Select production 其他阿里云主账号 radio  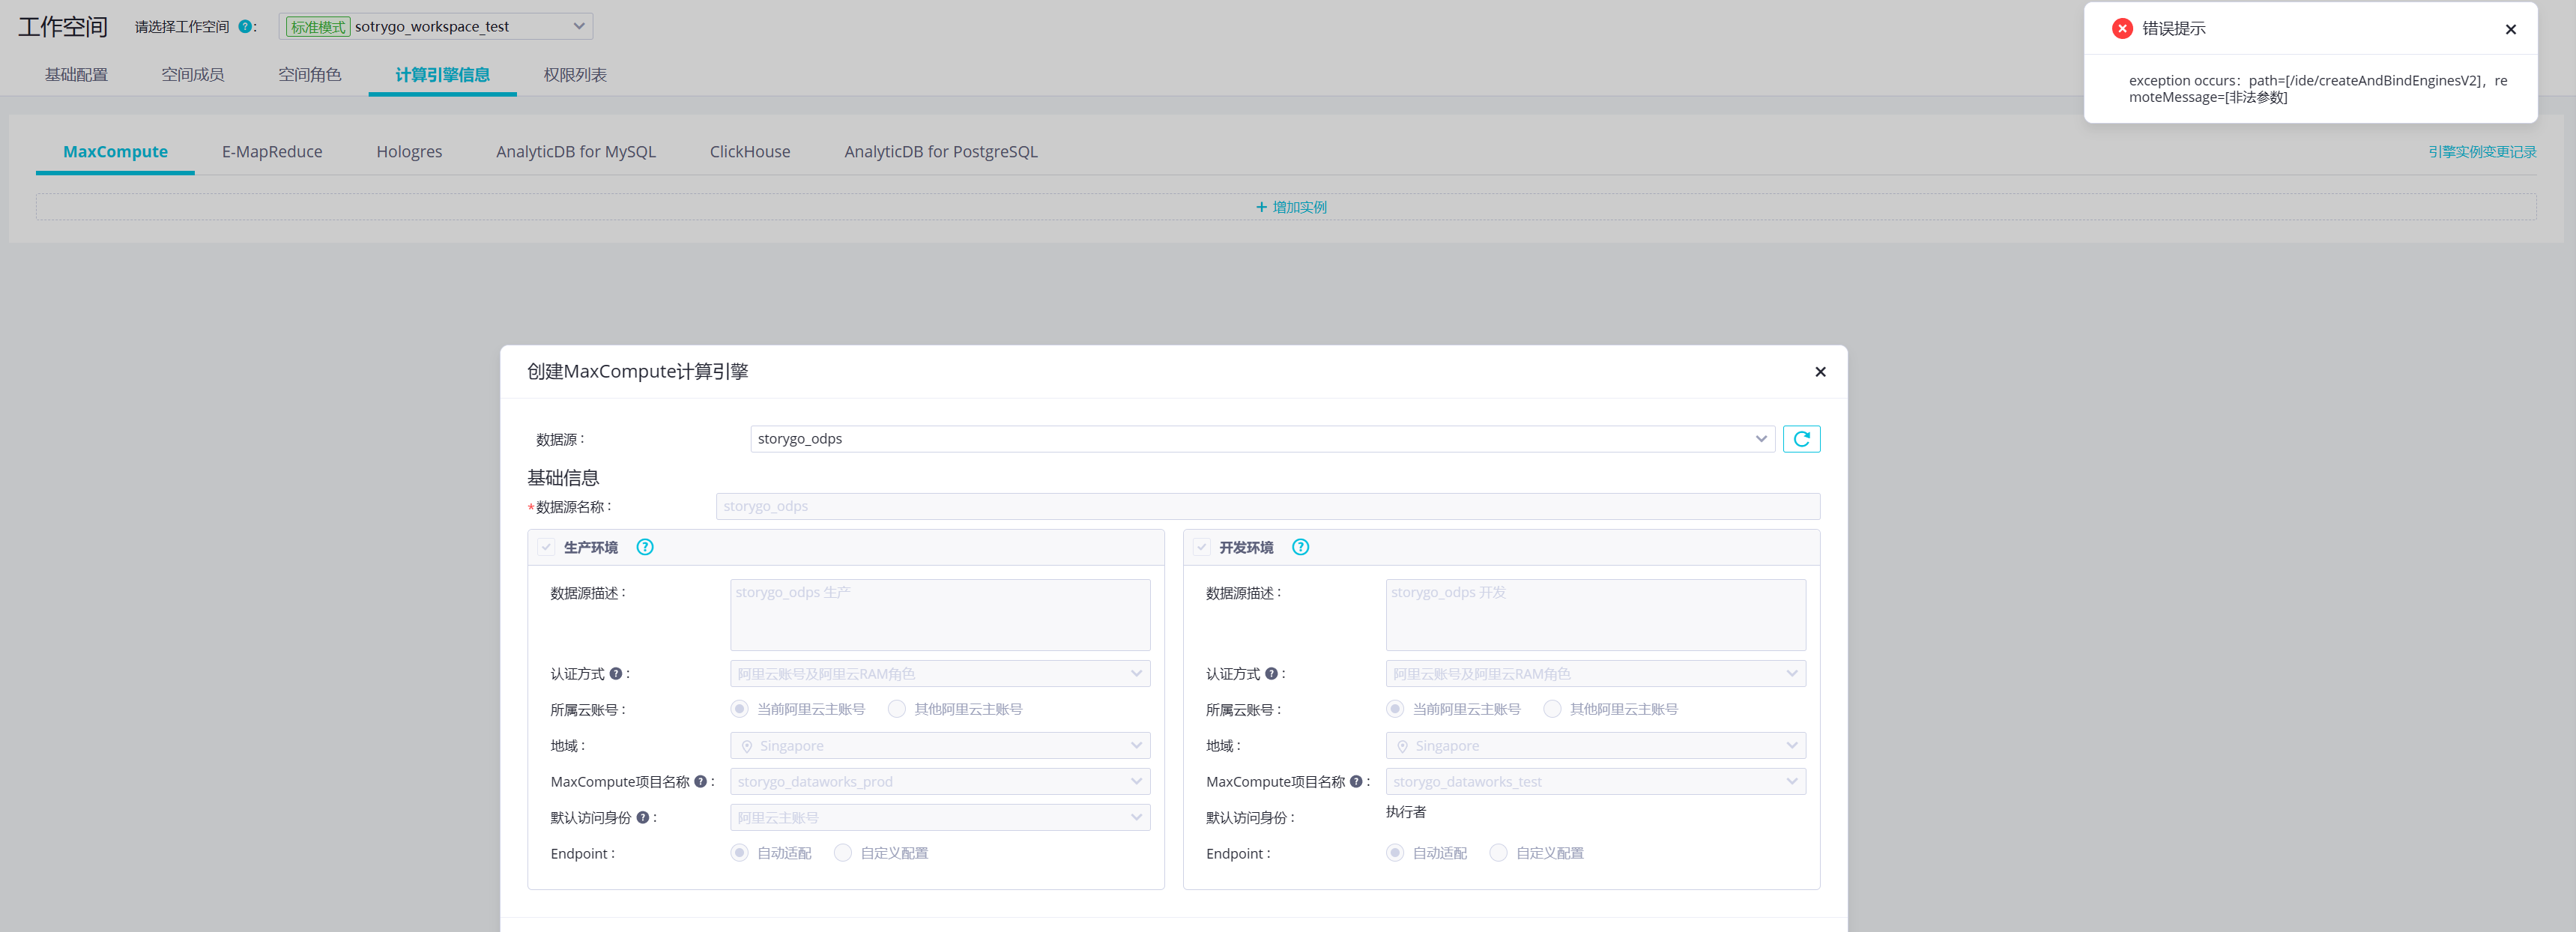897,709
